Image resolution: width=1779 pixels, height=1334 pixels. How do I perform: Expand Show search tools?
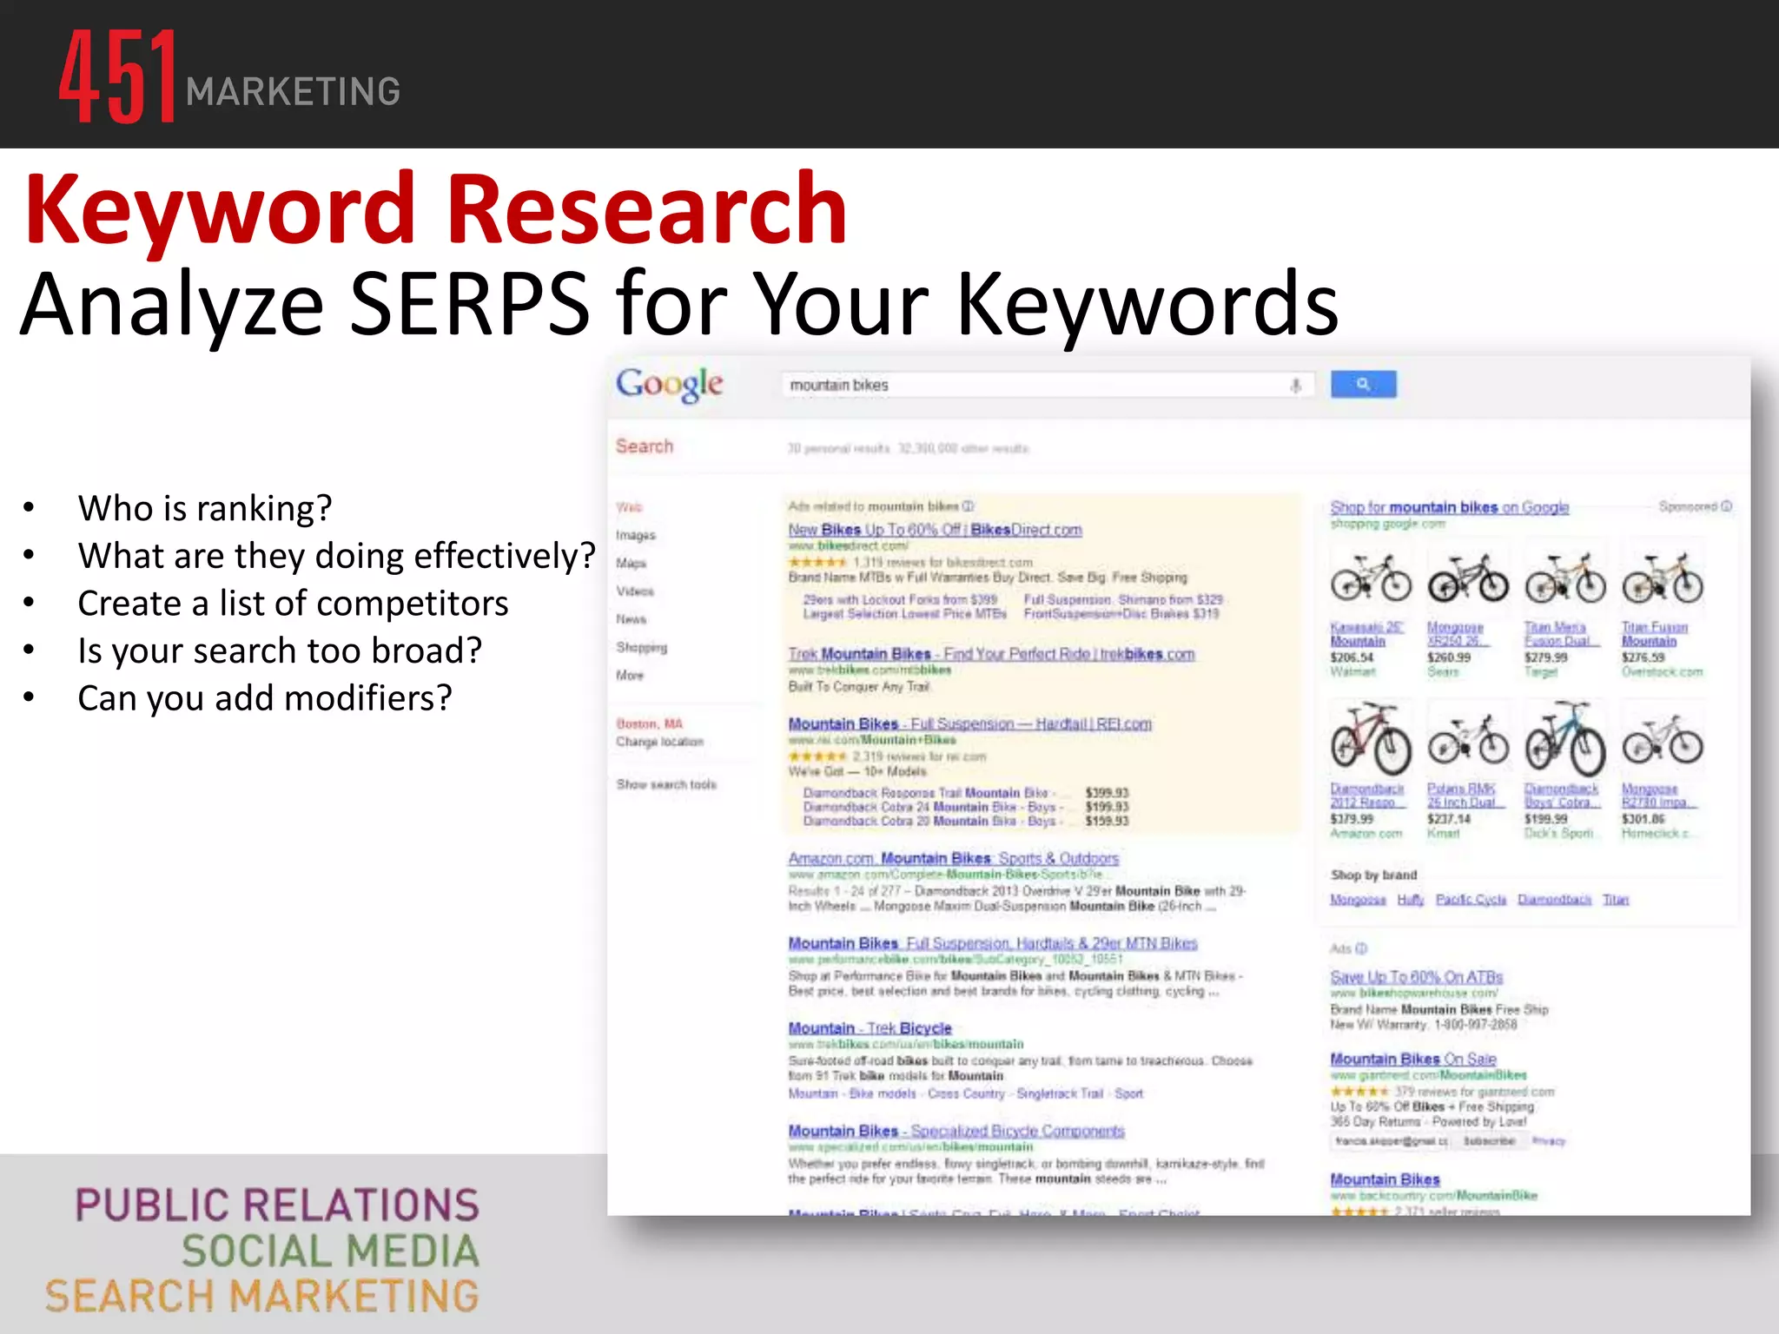tap(666, 784)
